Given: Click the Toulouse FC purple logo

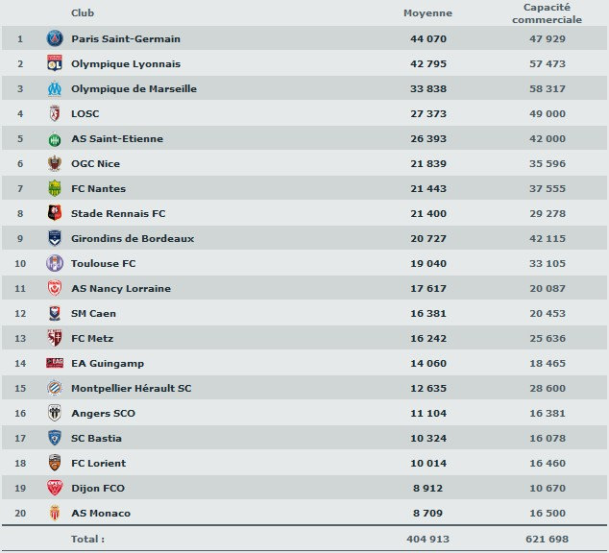Looking at the screenshot, I should click(54, 264).
